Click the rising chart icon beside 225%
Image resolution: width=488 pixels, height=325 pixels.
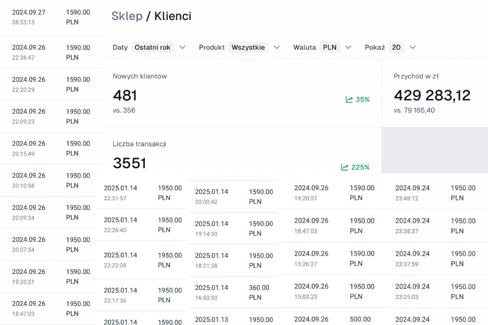point(345,167)
